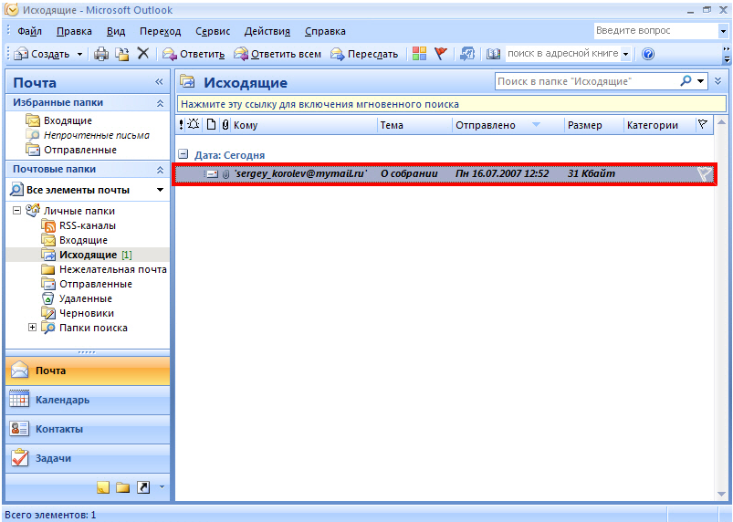733x522 pixels.
Task: Click the Send/Receive toolbar icon
Action: [467, 54]
